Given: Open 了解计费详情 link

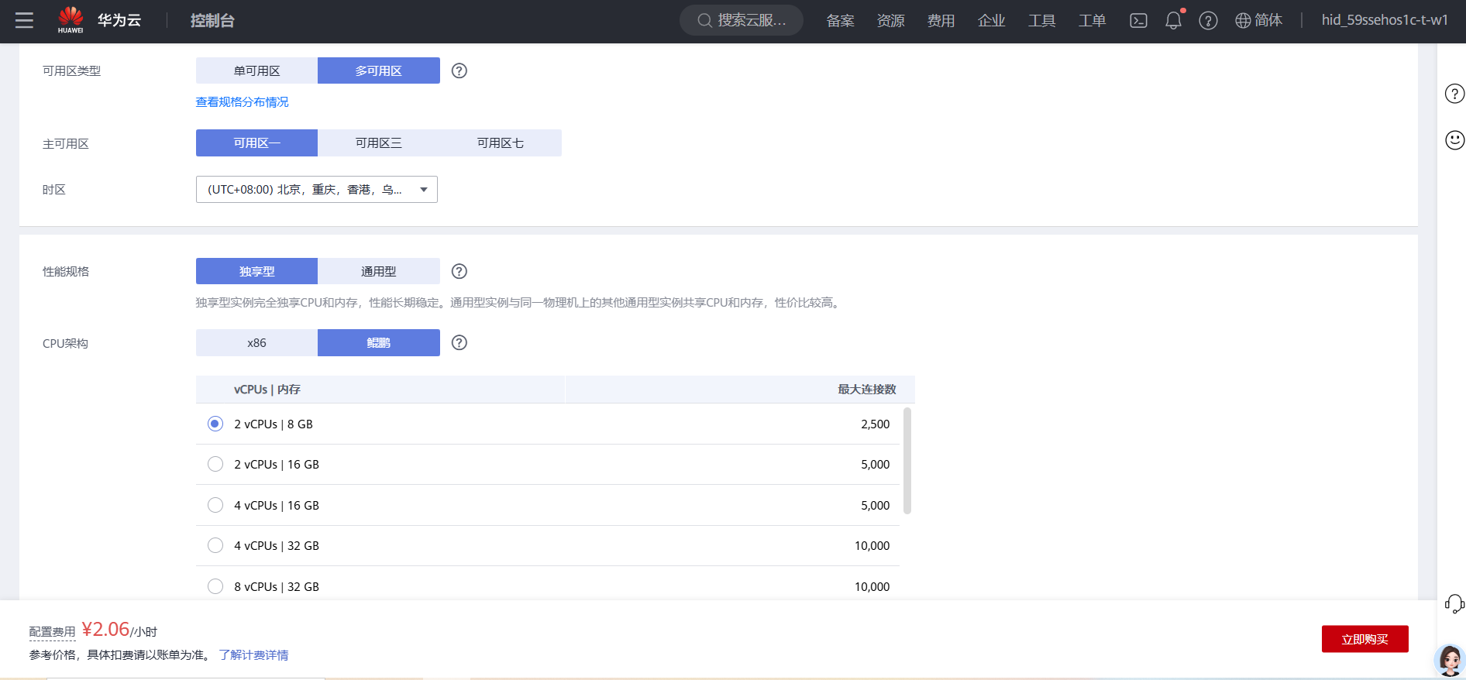Looking at the screenshot, I should pyautogui.click(x=253, y=655).
